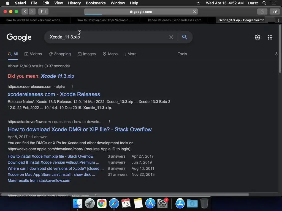The height and width of the screenshot is (211, 282).
Task: Open Google settings gear icon
Action: click(x=257, y=37)
